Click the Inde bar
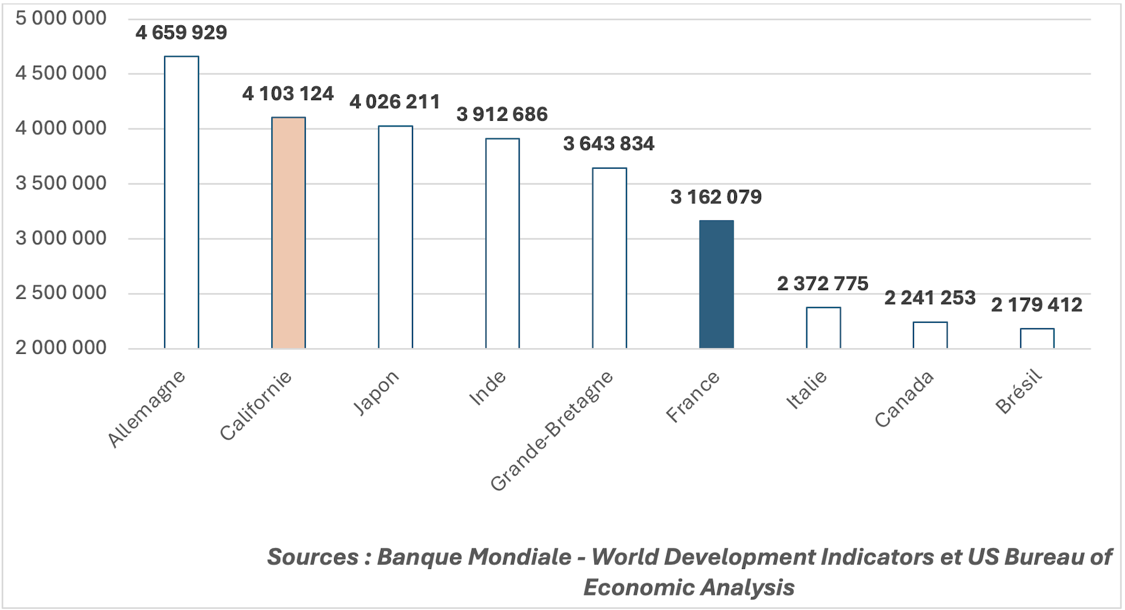The width and height of the screenshot is (1125, 610). click(502, 243)
